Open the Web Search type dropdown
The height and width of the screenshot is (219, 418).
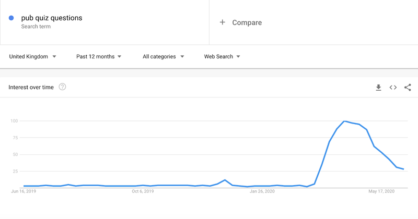[x=222, y=56]
